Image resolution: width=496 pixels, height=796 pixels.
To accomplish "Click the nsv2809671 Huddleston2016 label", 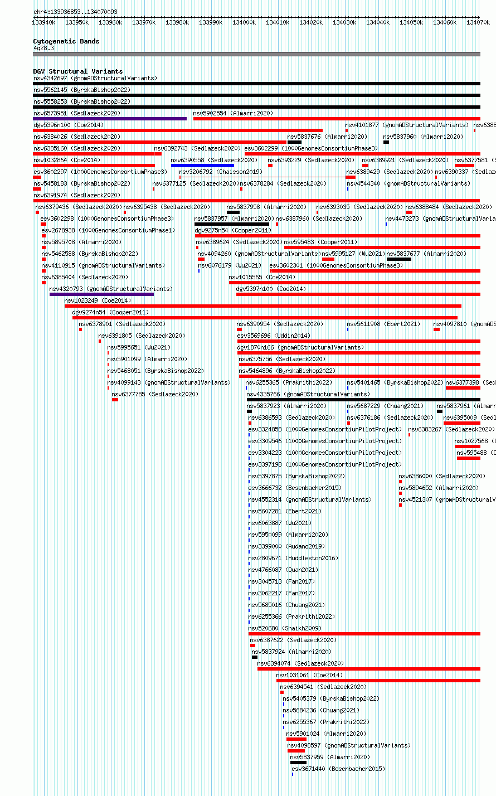I will click(293, 558).
